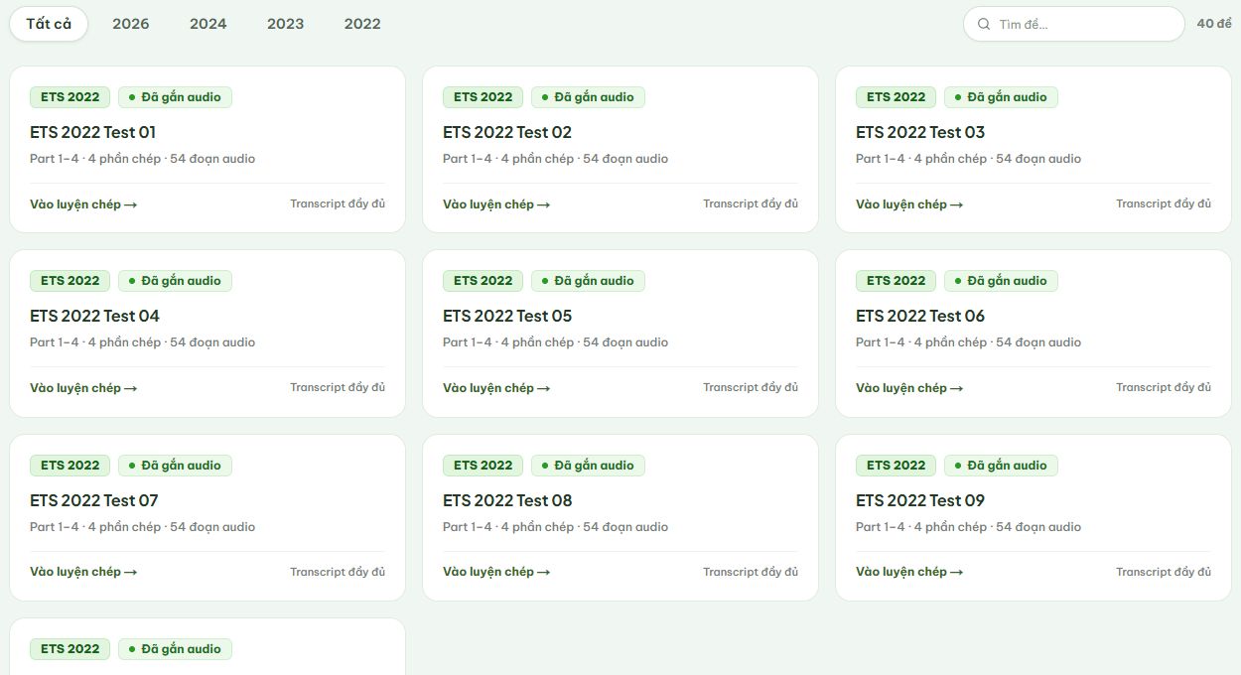Open "Transcript đầy đủ" for Test 02
The image size is (1241, 675).
[x=751, y=203]
